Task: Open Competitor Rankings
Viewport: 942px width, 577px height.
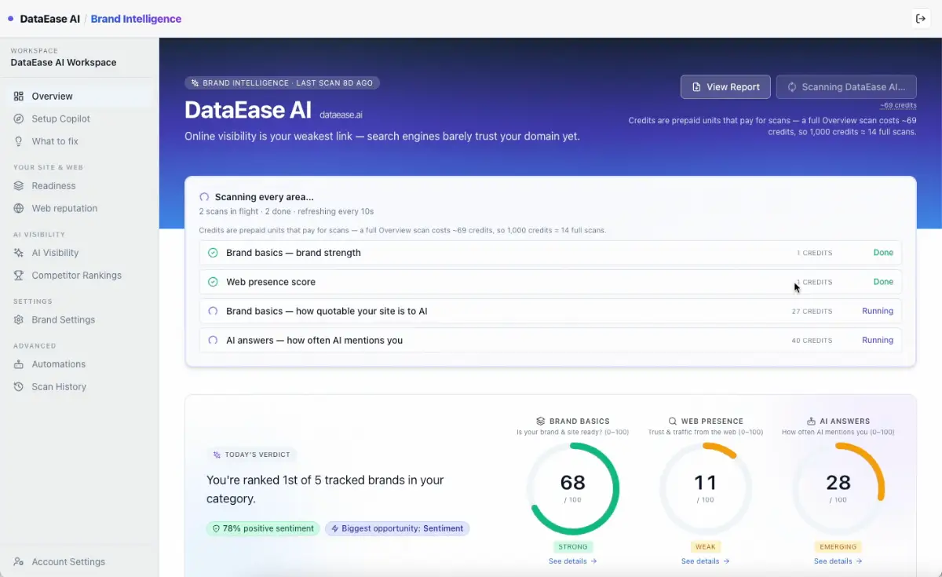Action: 78,276
